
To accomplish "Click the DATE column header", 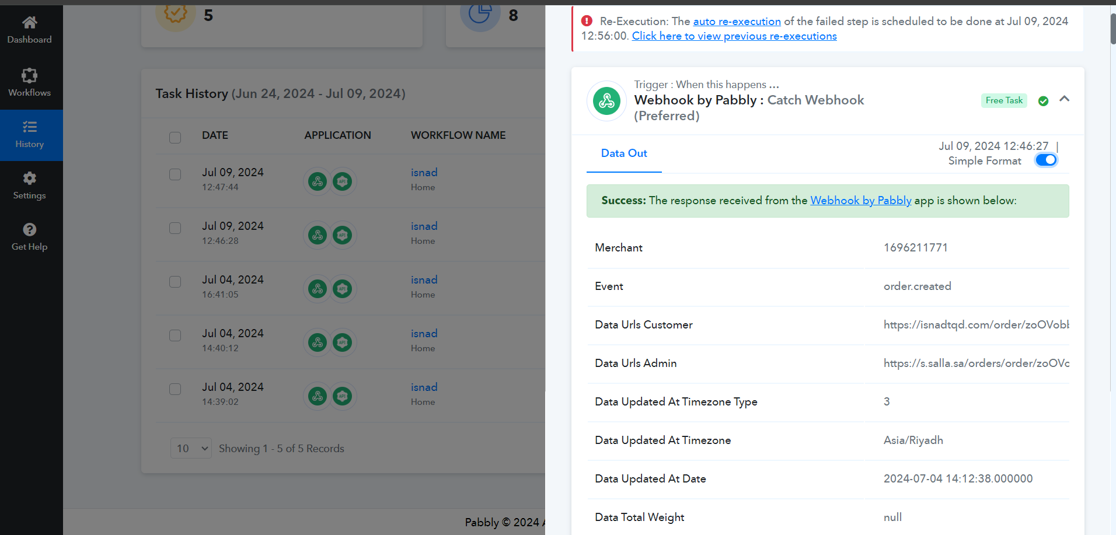I will tap(215, 135).
